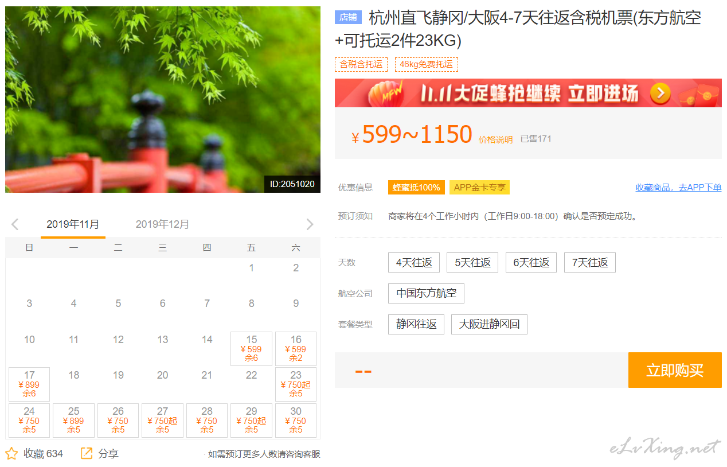Screen dimensions: 727x467
Task: Click the 收藏 634 label
Action: click(43, 454)
